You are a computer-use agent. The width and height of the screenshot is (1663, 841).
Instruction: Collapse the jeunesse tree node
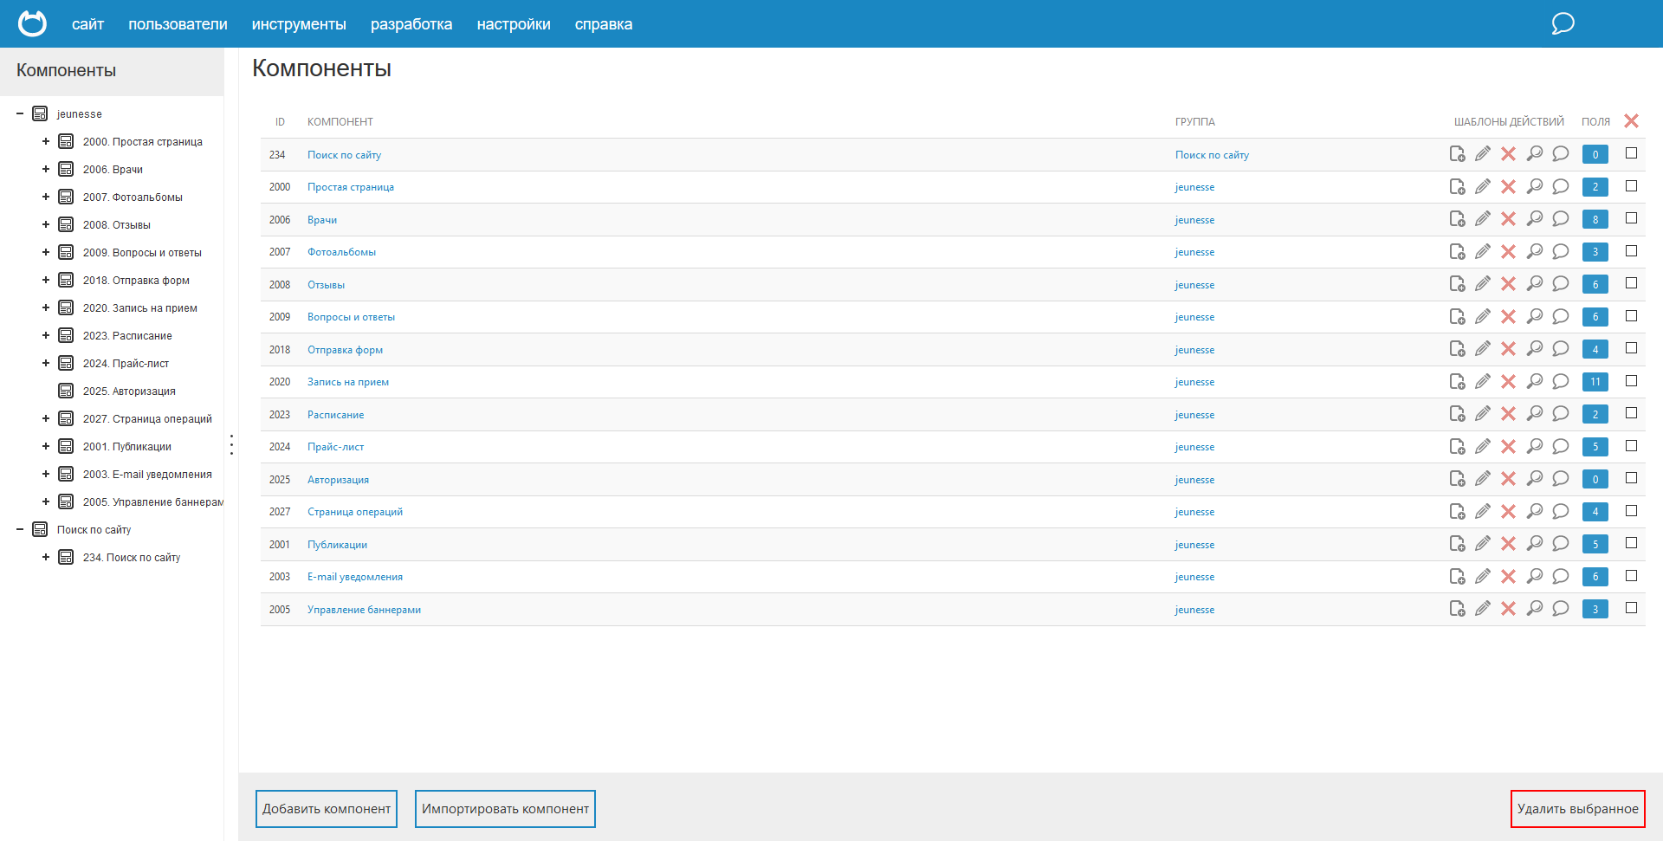(x=20, y=113)
